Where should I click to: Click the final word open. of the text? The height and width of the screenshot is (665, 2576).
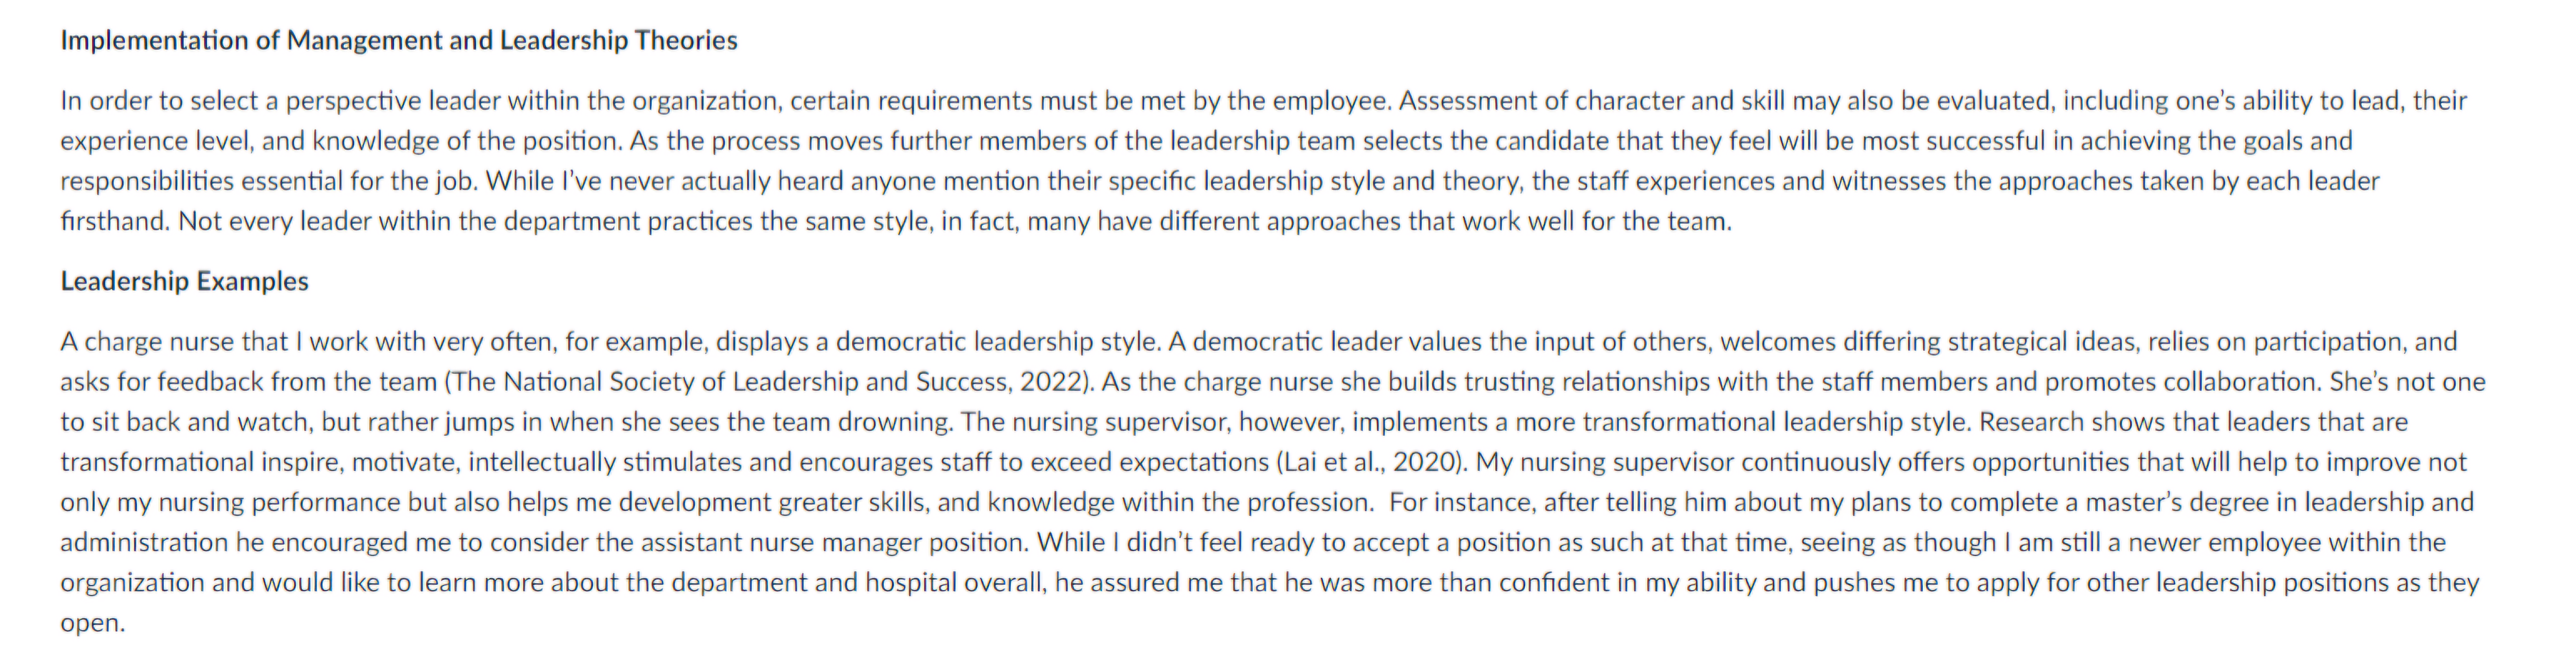click(x=92, y=623)
